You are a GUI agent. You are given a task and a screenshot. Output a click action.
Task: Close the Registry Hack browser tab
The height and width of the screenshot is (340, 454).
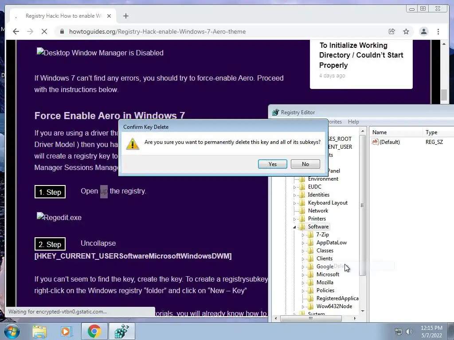[109, 16]
